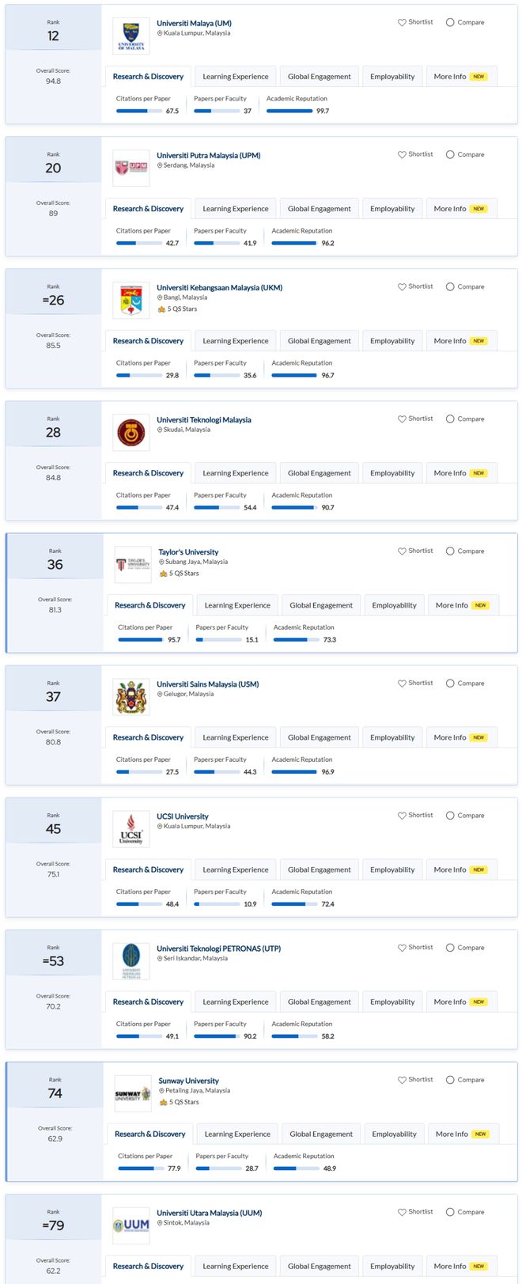
Task: Select Global Engagement tab for Universiti Sains Malaysia
Action: click(x=320, y=737)
